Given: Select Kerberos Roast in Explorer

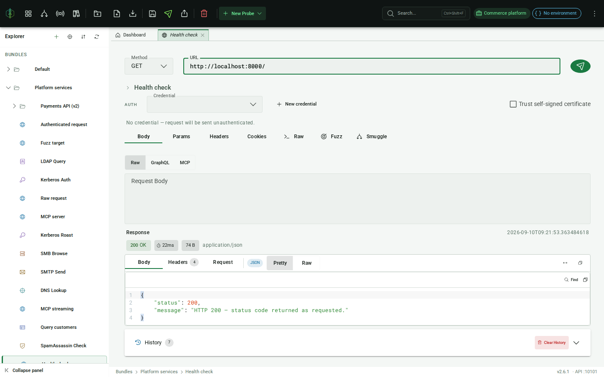Looking at the screenshot, I should coord(57,235).
